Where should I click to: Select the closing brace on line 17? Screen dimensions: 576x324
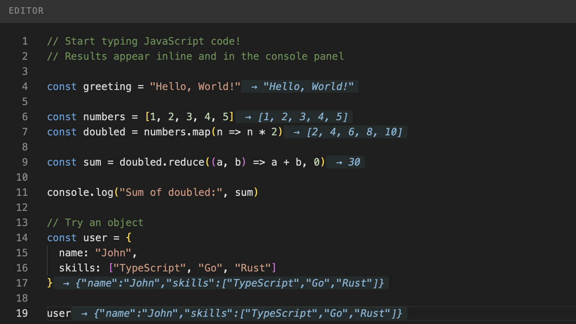tap(49, 283)
